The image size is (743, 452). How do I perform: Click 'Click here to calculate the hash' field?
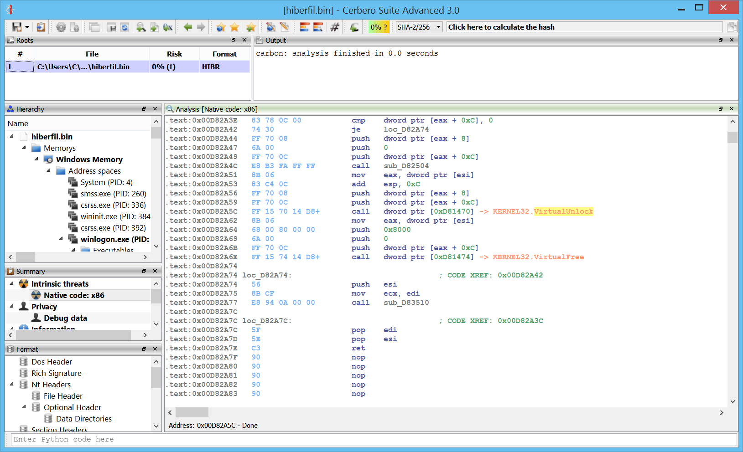pos(584,27)
